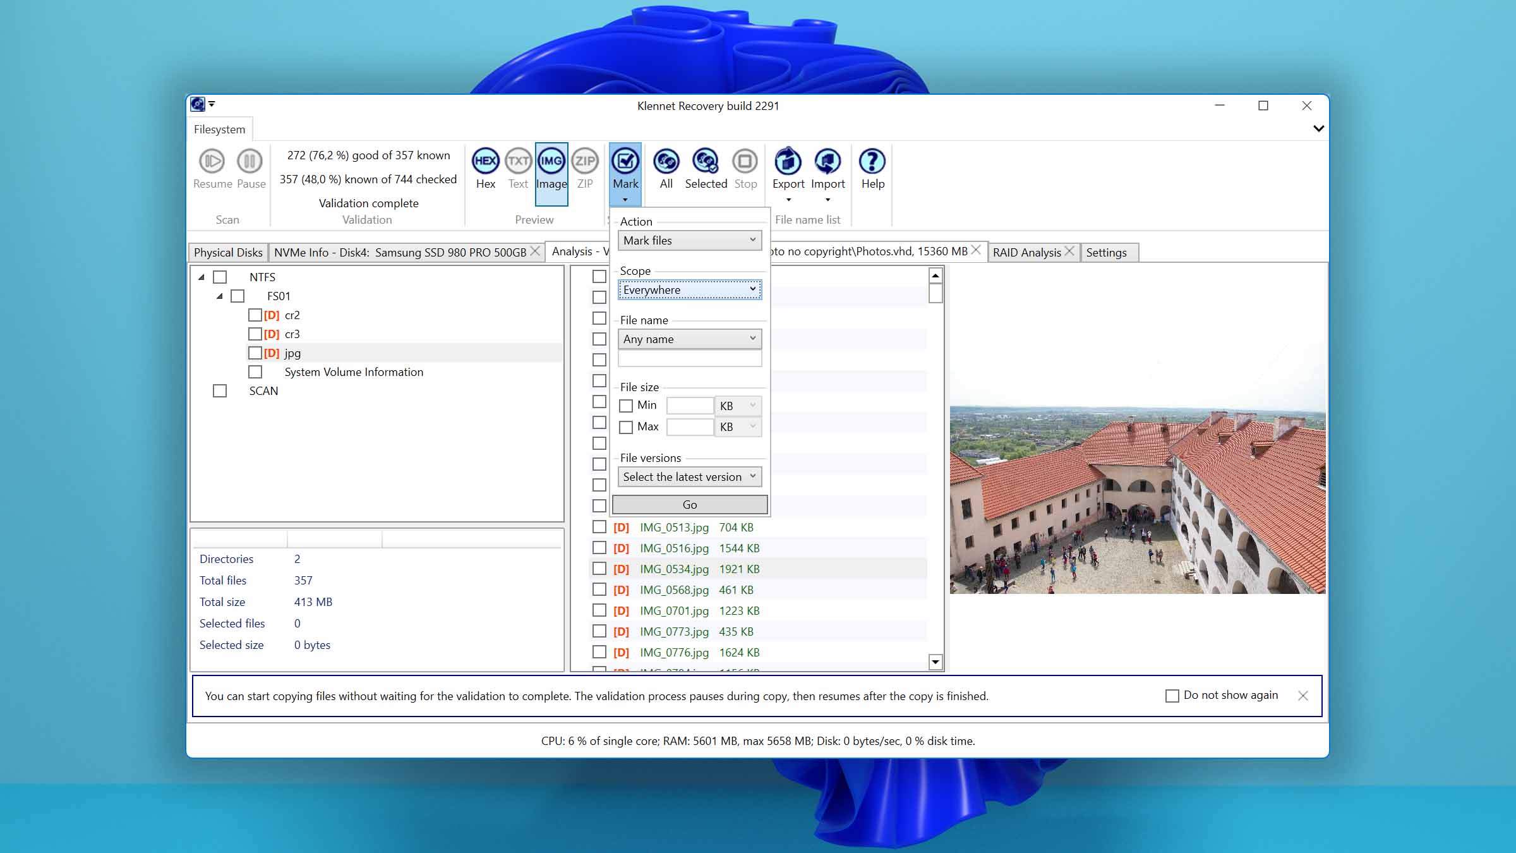Click the copy Selected files icon
The width and height of the screenshot is (1516, 853).
tap(706, 161)
